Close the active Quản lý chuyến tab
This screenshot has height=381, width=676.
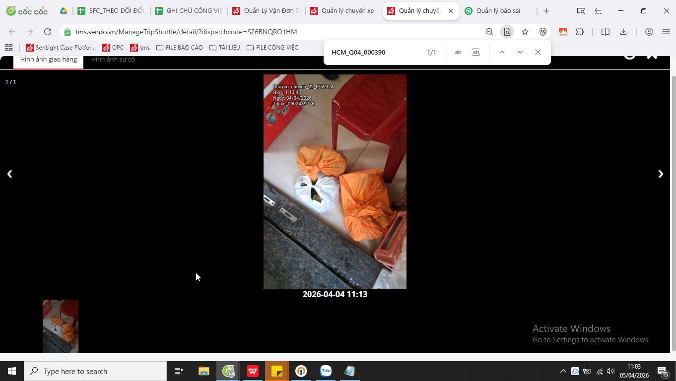click(451, 11)
